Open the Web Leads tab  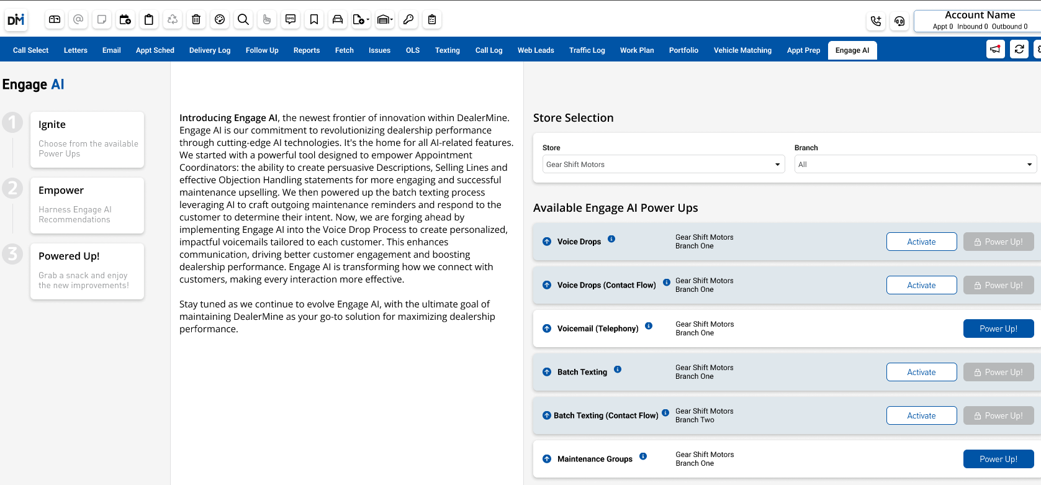click(x=536, y=50)
